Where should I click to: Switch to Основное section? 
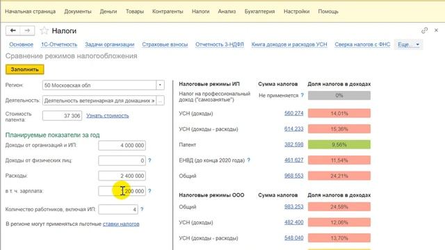point(22,44)
